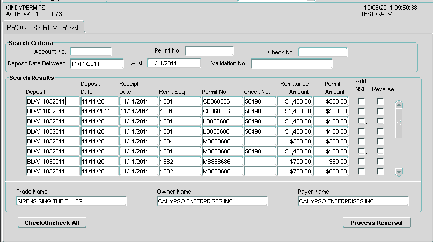Click the Deposit cell in the 1884 row
Screen dimensions: 433x242
coord(53,141)
